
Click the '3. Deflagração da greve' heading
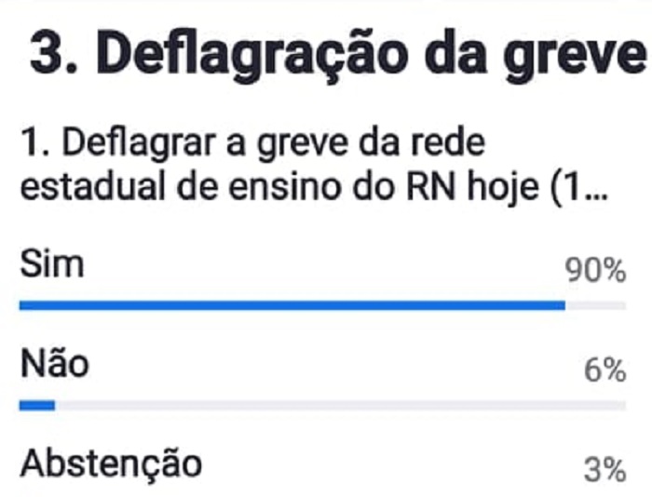pos(337,55)
